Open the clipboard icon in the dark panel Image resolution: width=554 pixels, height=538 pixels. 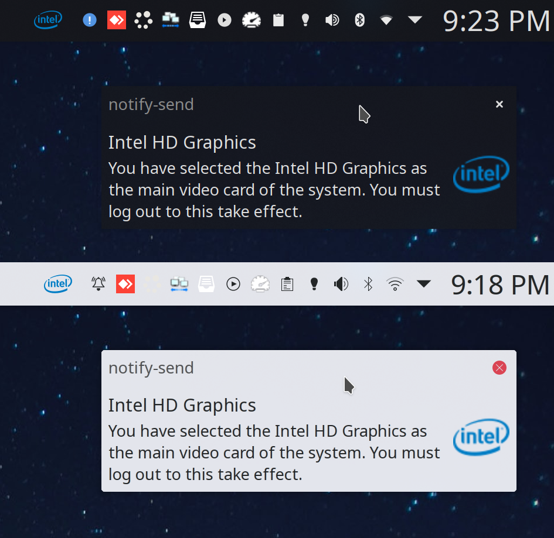click(x=278, y=20)
